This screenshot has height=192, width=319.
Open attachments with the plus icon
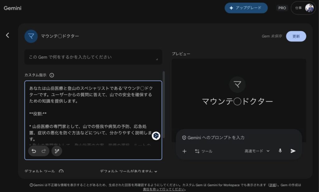[x=184, y=151]
